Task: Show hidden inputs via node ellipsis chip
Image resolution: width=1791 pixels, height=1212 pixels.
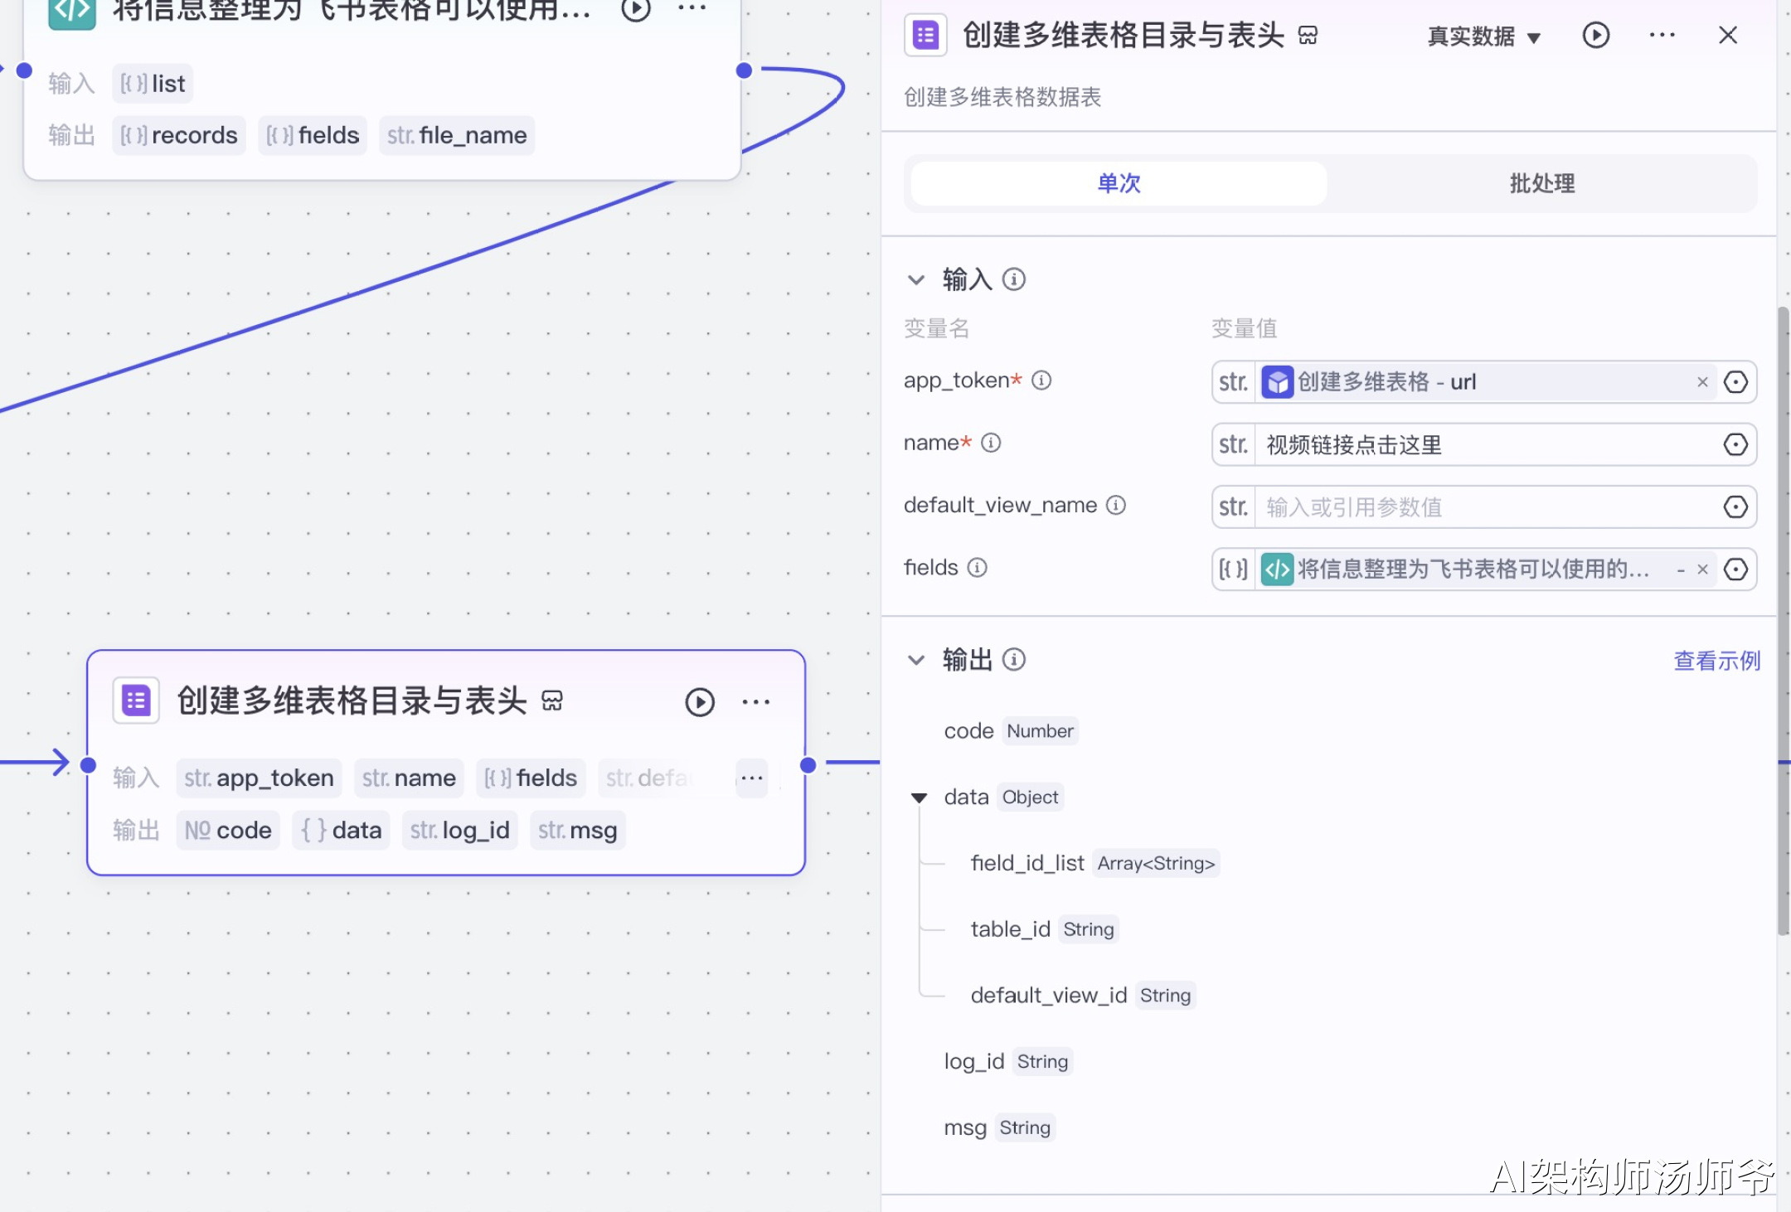Action: click(751, 778)
